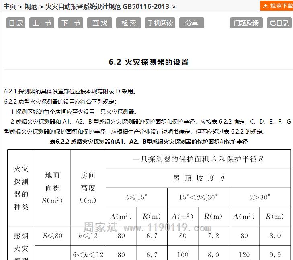Go to previous section with 上一节

point(42,23)
